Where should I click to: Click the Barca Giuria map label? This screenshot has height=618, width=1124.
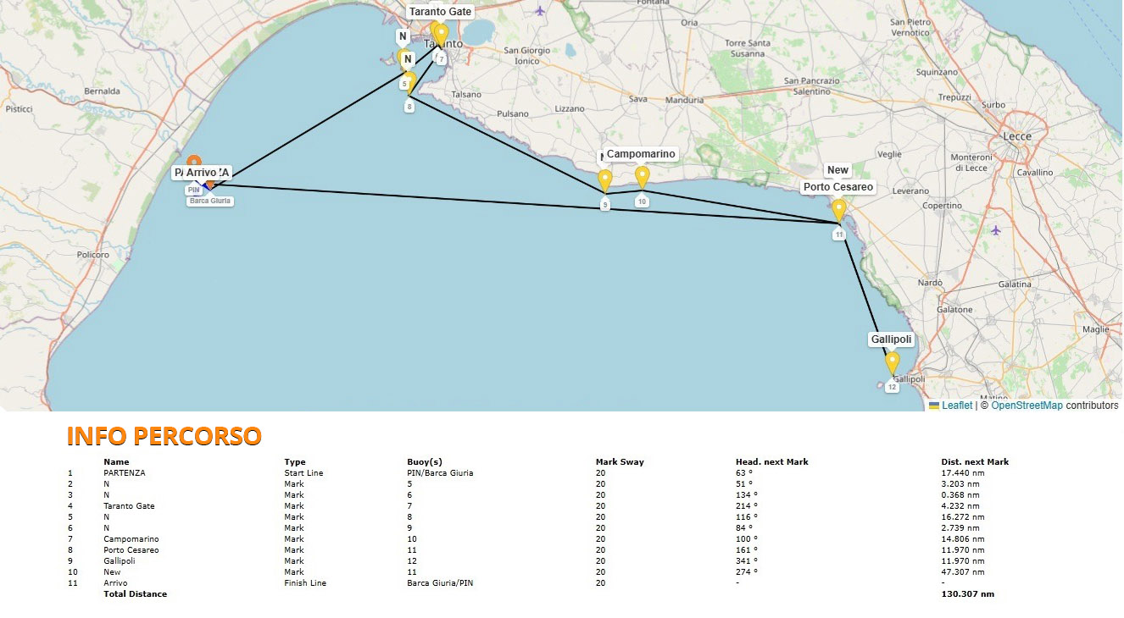point(210,201)
